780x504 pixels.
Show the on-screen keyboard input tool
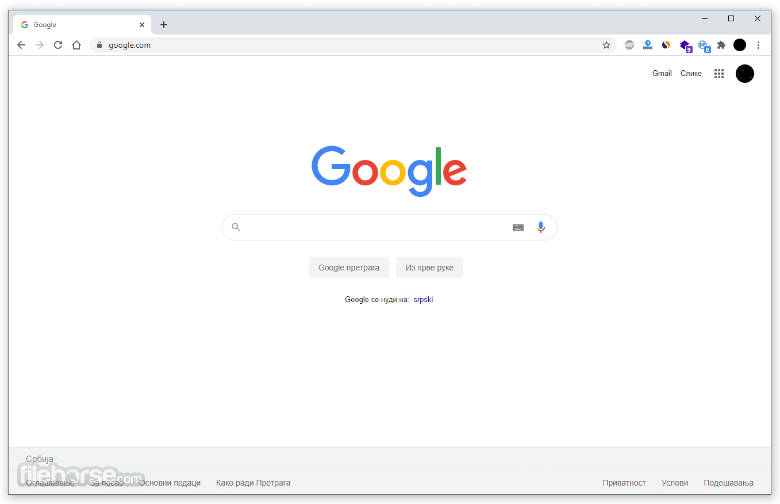tap(518, 227)
